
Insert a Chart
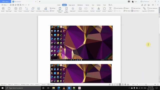point(52,11)
